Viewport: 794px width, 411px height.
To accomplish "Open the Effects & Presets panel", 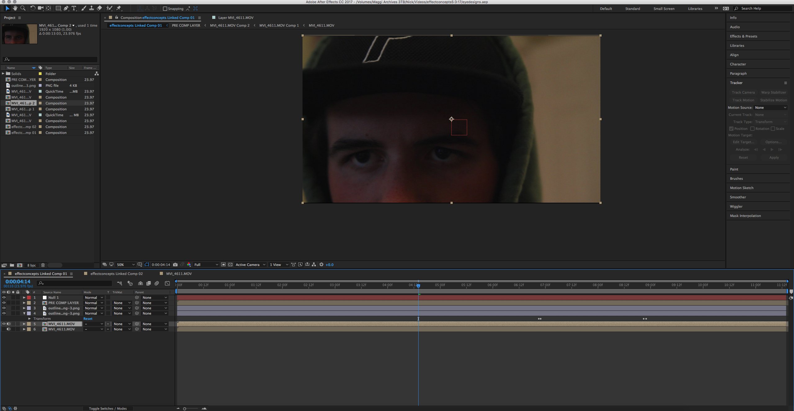I will pos(743,36).
